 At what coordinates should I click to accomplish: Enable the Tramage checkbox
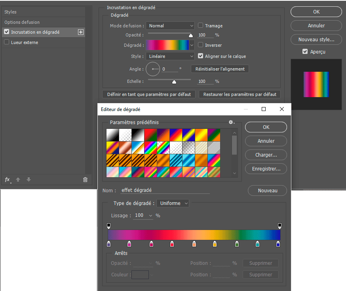click(x=201, y=26)
